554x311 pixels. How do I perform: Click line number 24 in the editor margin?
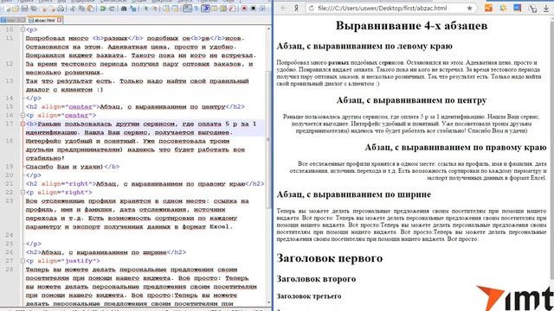pos(10,235)
